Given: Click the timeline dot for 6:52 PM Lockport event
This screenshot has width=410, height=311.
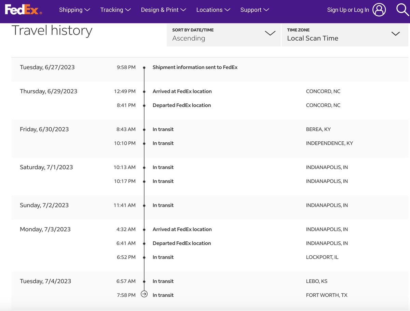Looking at the screenshot, I should pos(144,257).
